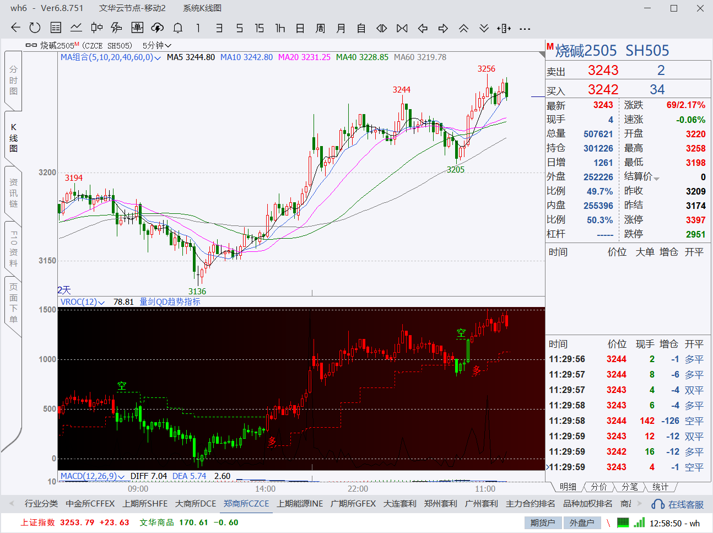Image resolution: width=713 pixels, height=533 pixels.
Task: Click the green signal strength bars icon
Action: click(x=639, y=523)
